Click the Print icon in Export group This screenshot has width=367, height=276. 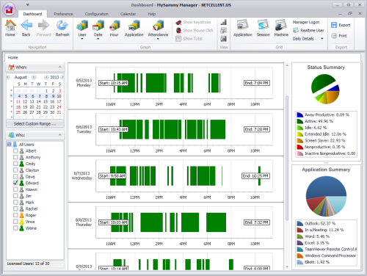point(334,36)
